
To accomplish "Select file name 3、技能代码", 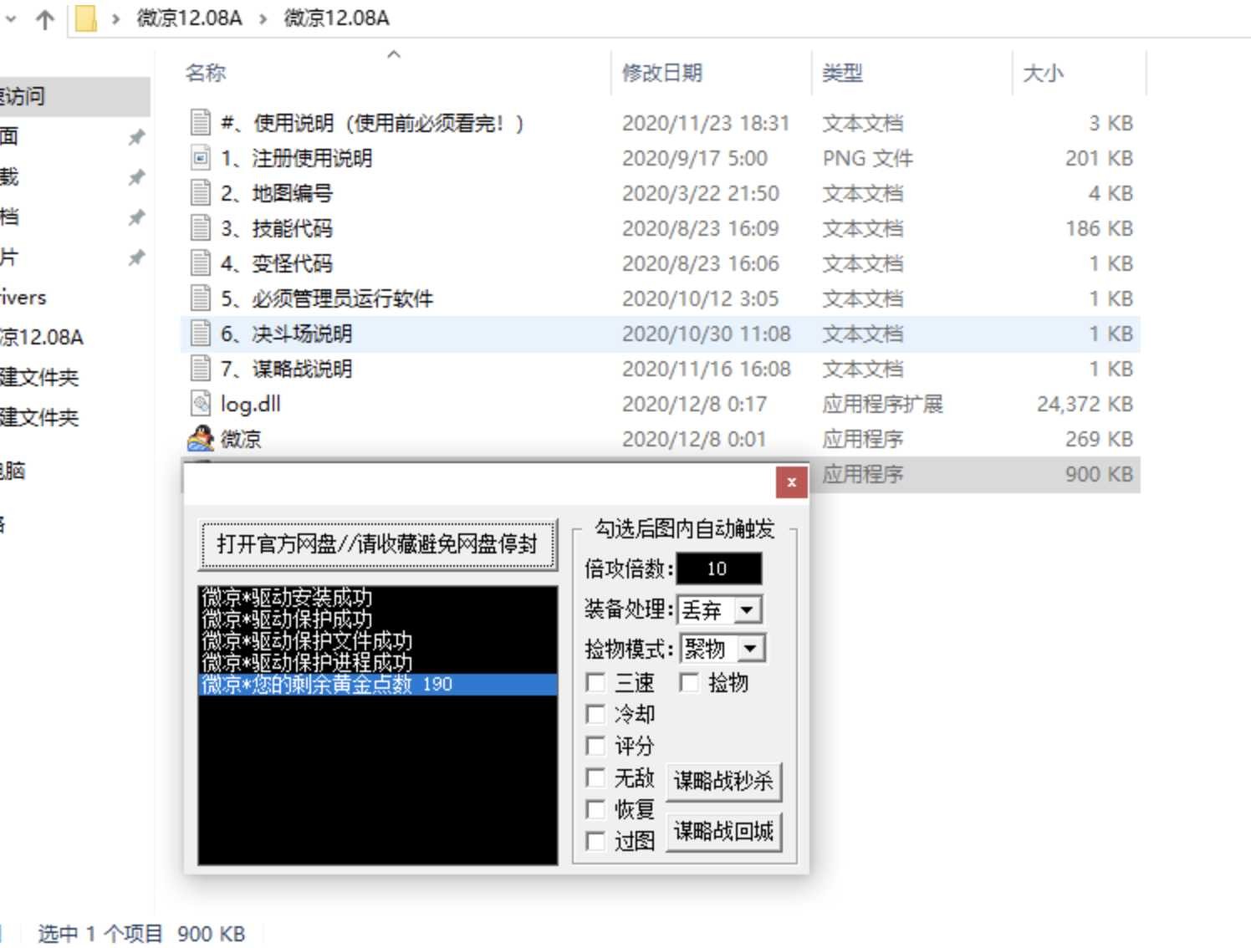I will pyautogui.click(x=277, y=229).
